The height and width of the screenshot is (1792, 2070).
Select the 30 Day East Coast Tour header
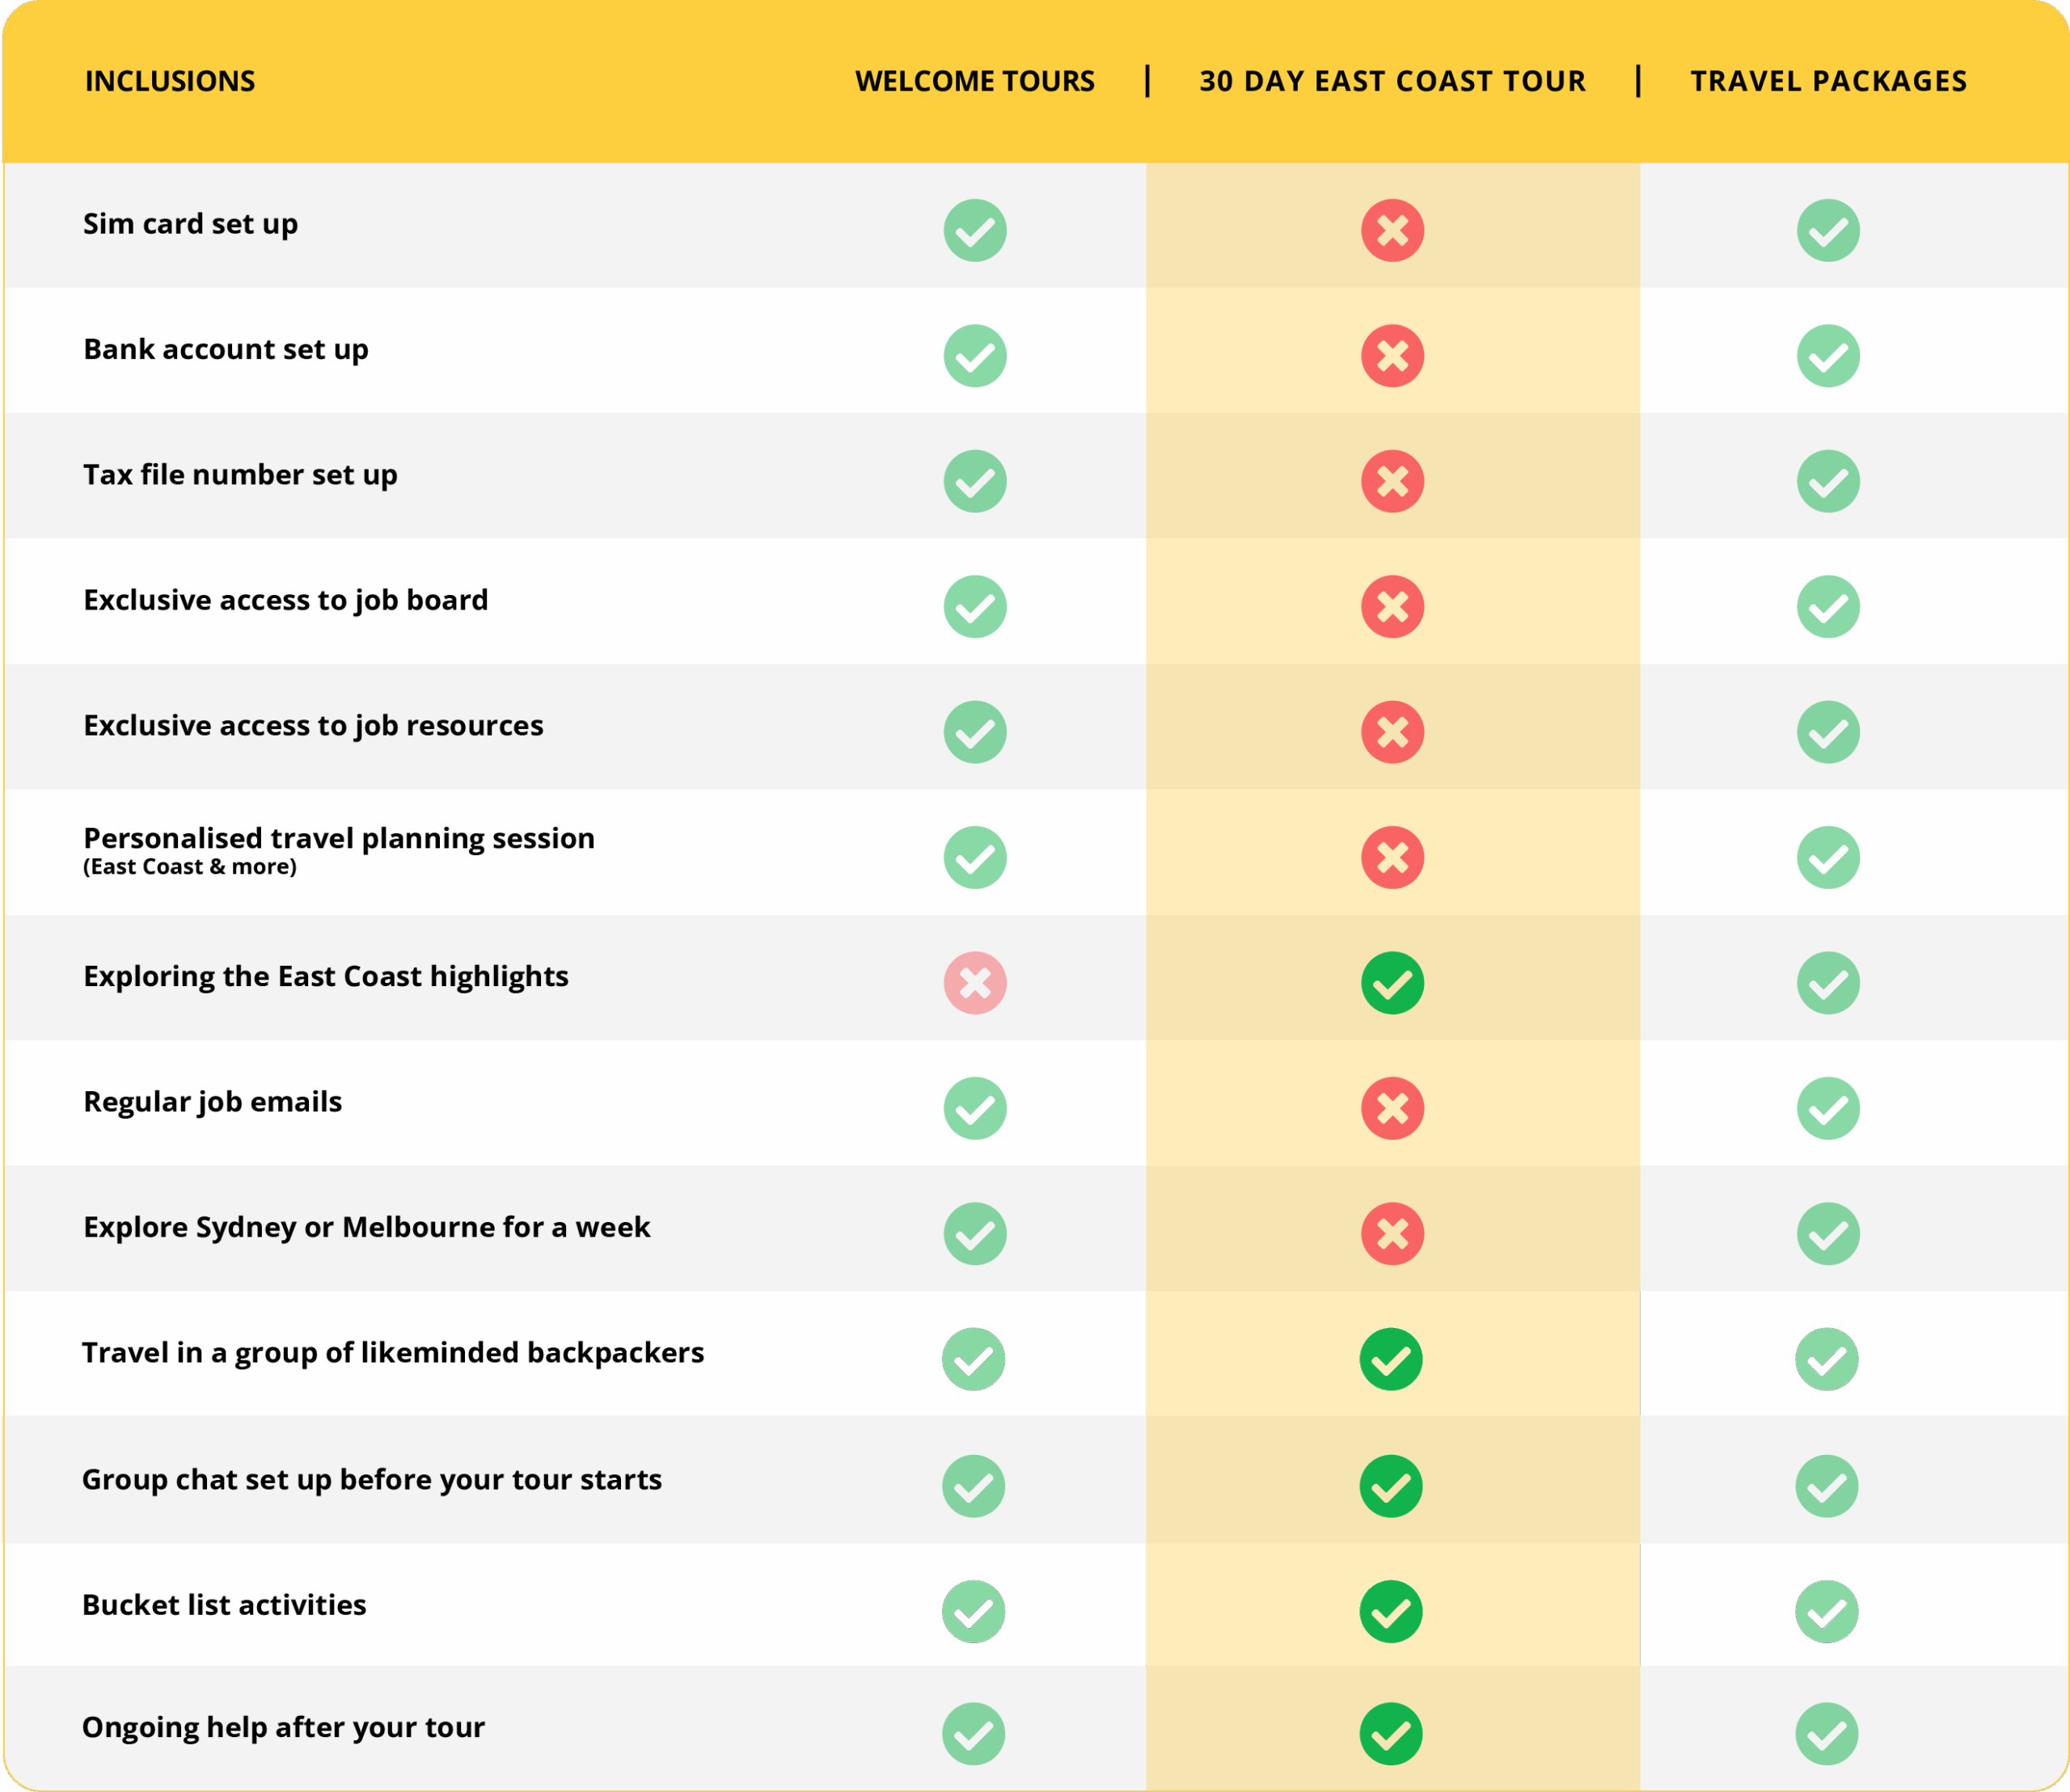point(1392,81)
